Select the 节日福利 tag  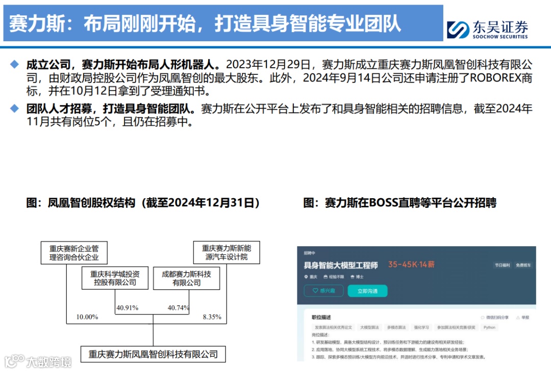coord(502,265)
